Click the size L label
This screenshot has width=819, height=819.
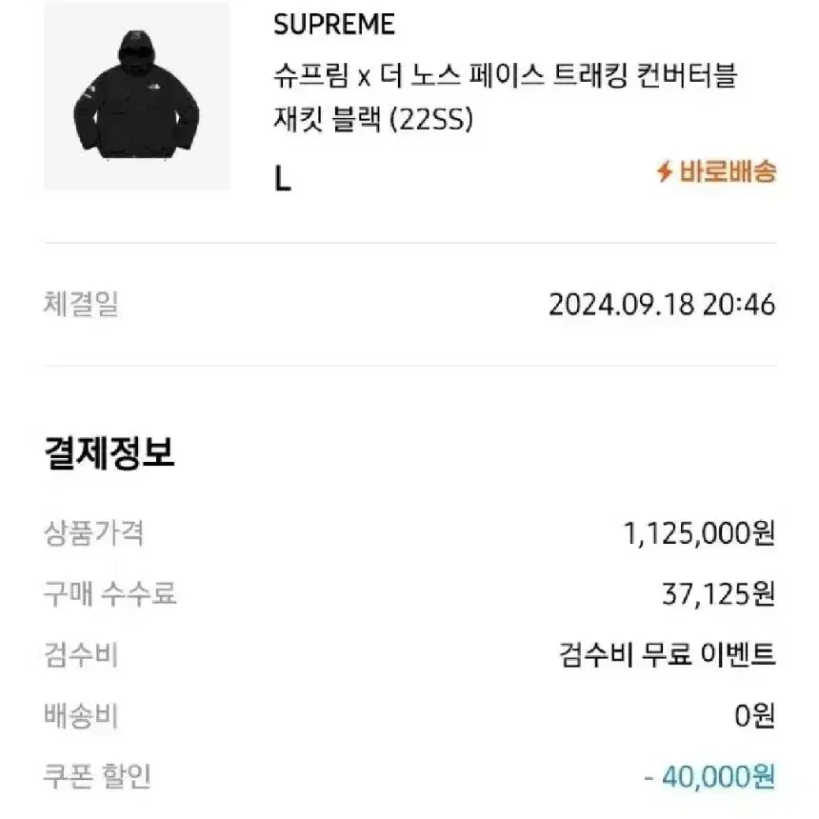283,179
